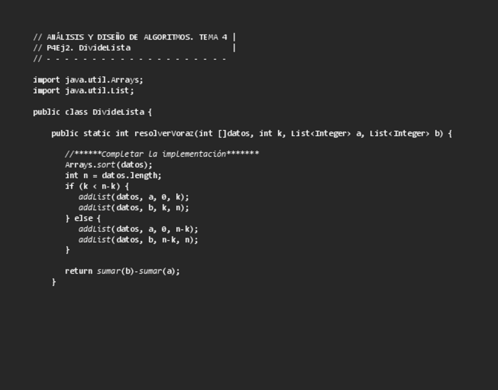Click the import java.util.List line
The image size is (498, 390).
[83, 91]
